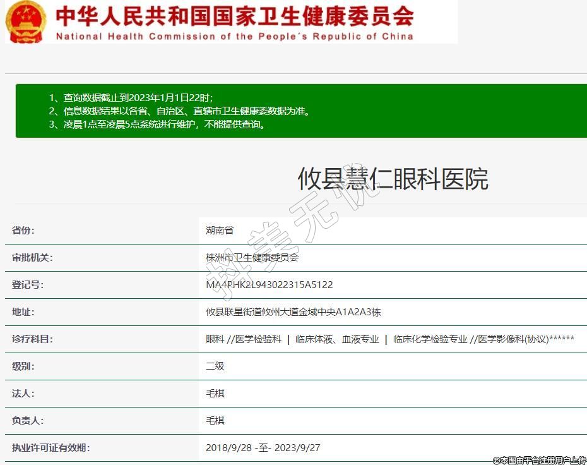
Task: Click the 中华人民共和国国家卫生健康委员会 header title
Action: tap(234, 16)
